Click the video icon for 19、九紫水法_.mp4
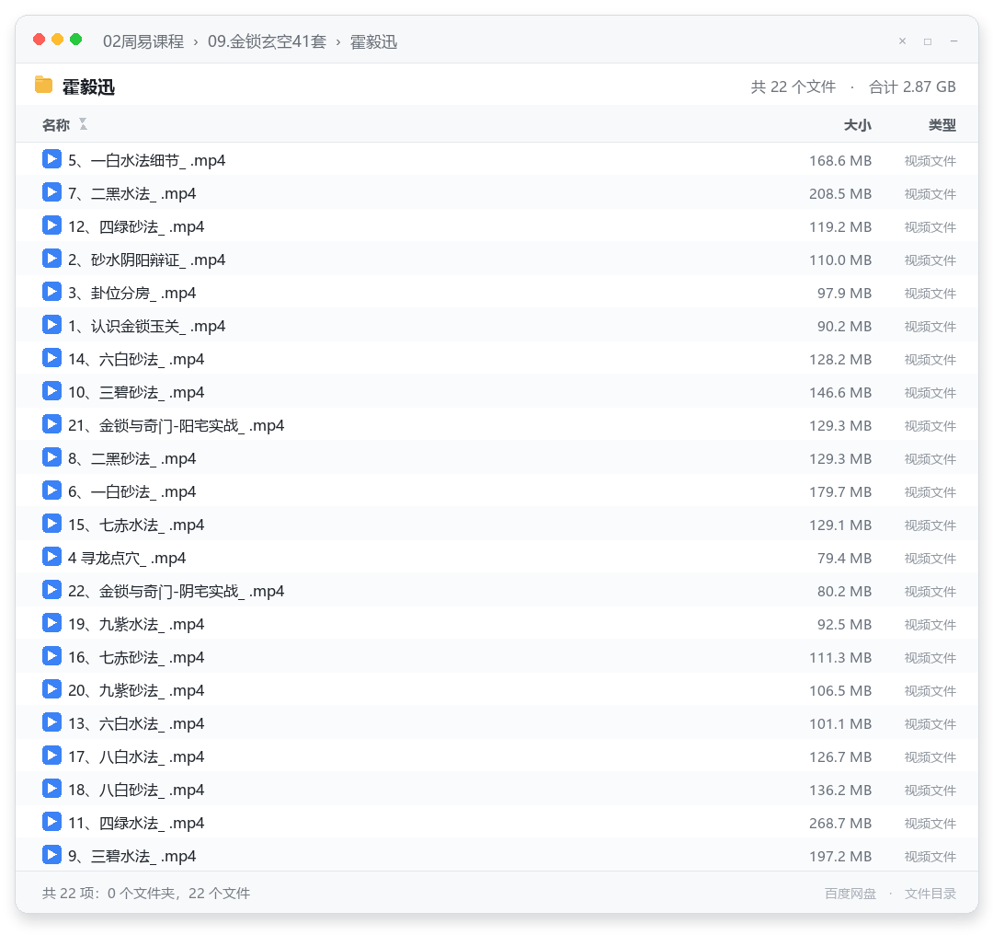This screenshot has width=993, height=935. click(x=51, y=622)
